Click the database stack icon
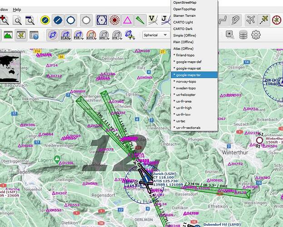The height and width of the screenshot is (227, 283). click(x=243, y=35)
